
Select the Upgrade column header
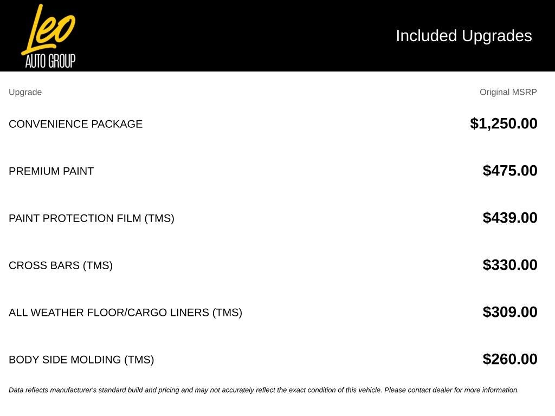point(25,92)
